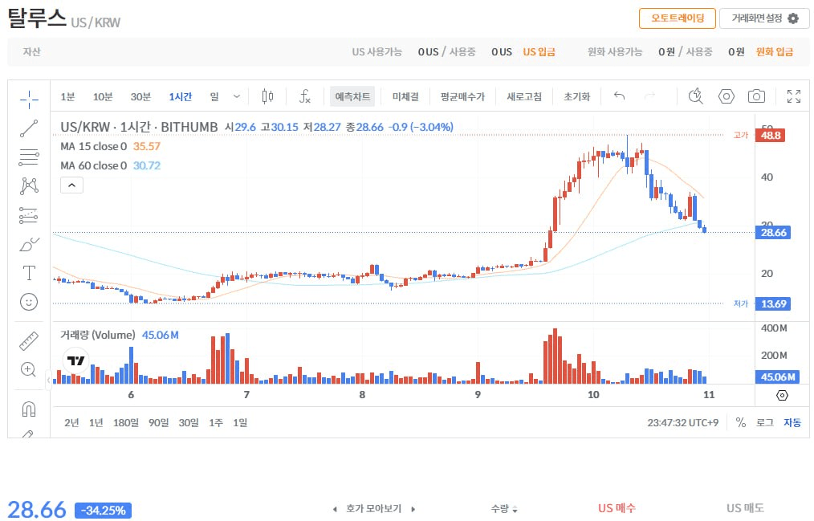814x521 pixels.
Task: Open the fx indicators menu
Action: coord(305,96)
